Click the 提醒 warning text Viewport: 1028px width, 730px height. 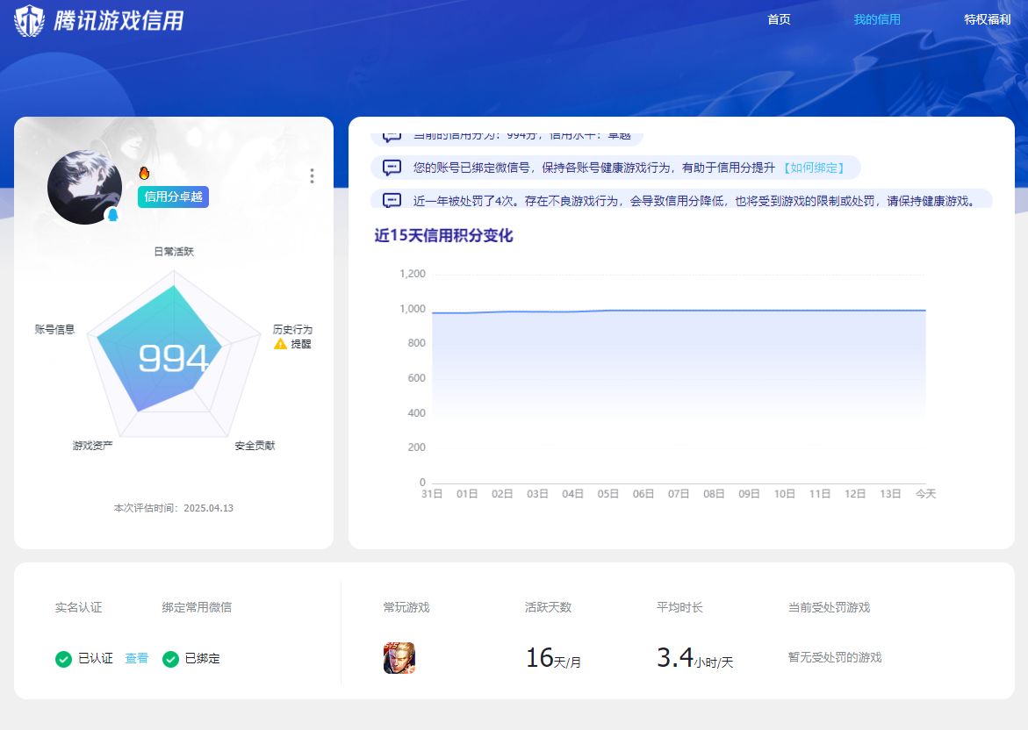click(x=301, y=344)
